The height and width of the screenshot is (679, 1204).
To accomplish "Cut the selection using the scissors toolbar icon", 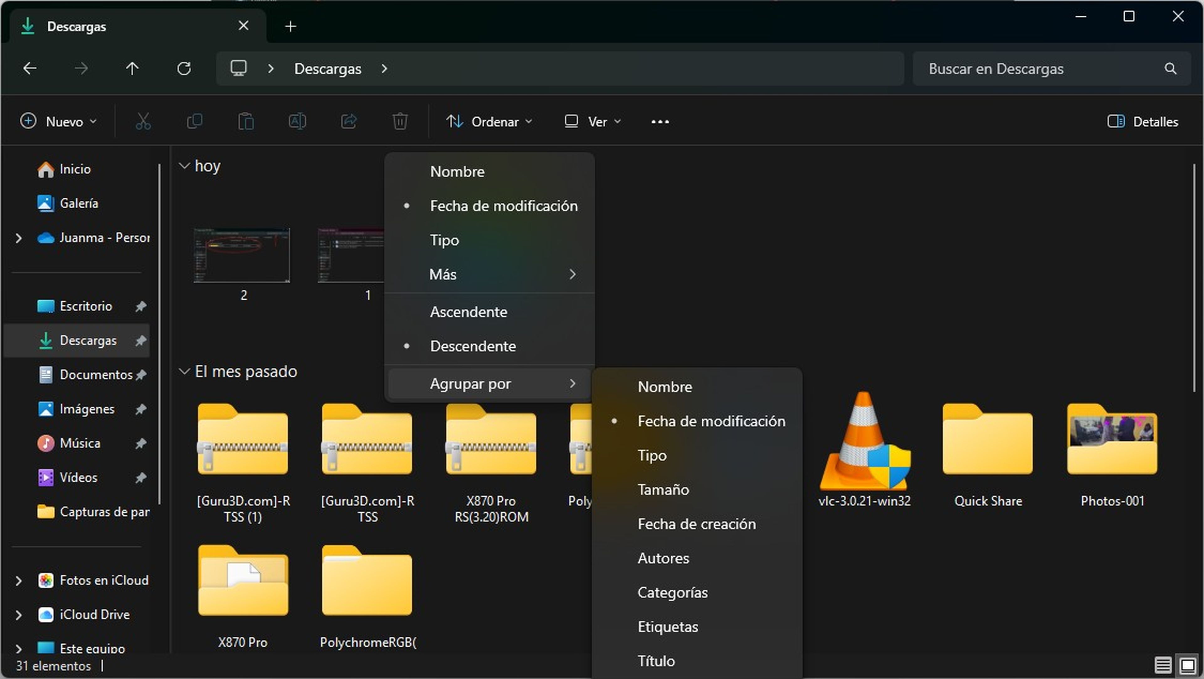I will tap(144, 121).
